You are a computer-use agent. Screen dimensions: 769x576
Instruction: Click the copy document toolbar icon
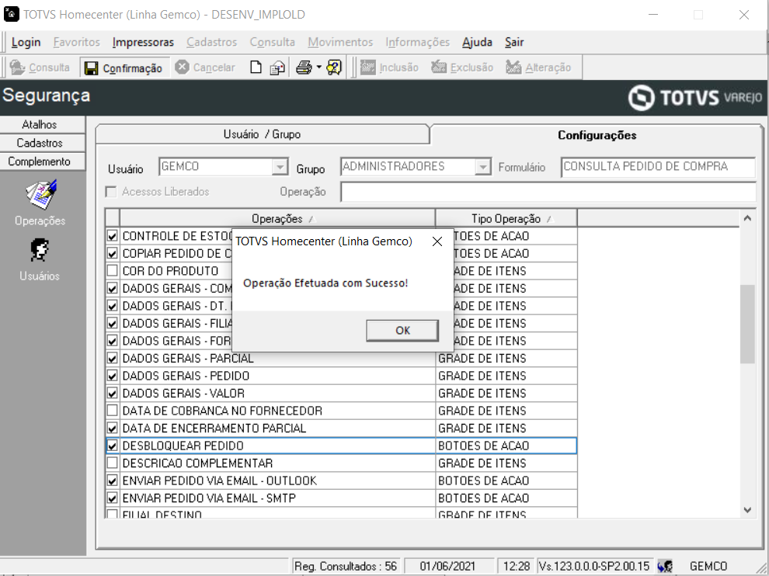pos(277,68)
